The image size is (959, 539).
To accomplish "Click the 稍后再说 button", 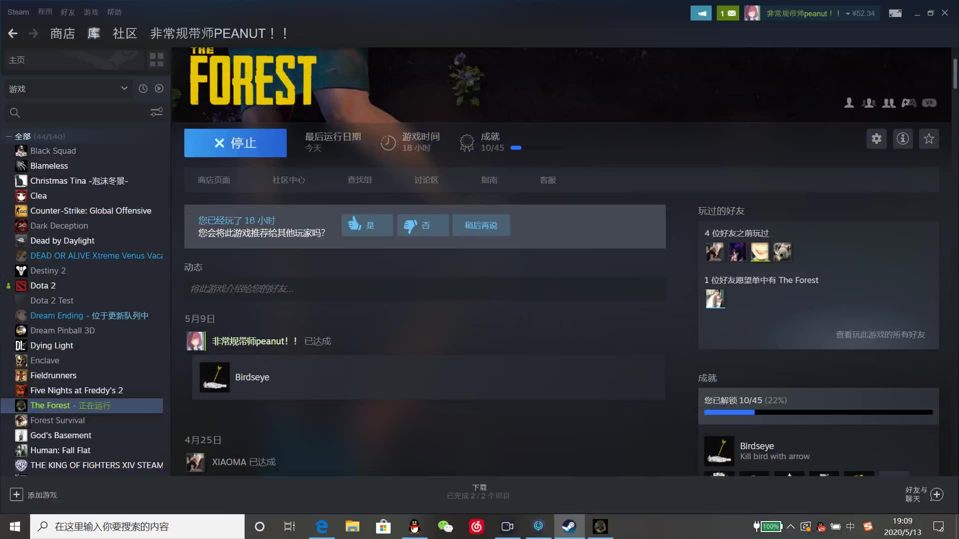I will [x=481, y=225].
